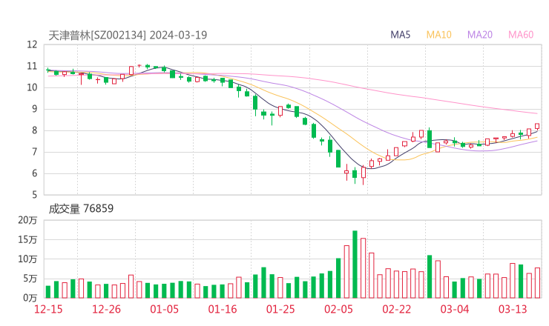Screen dimensions: 549x326
Task: Click the 12-26 date axis label
Action: (106, 309)
